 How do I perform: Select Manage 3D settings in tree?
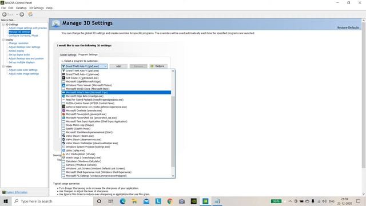(x=19, y=32)
